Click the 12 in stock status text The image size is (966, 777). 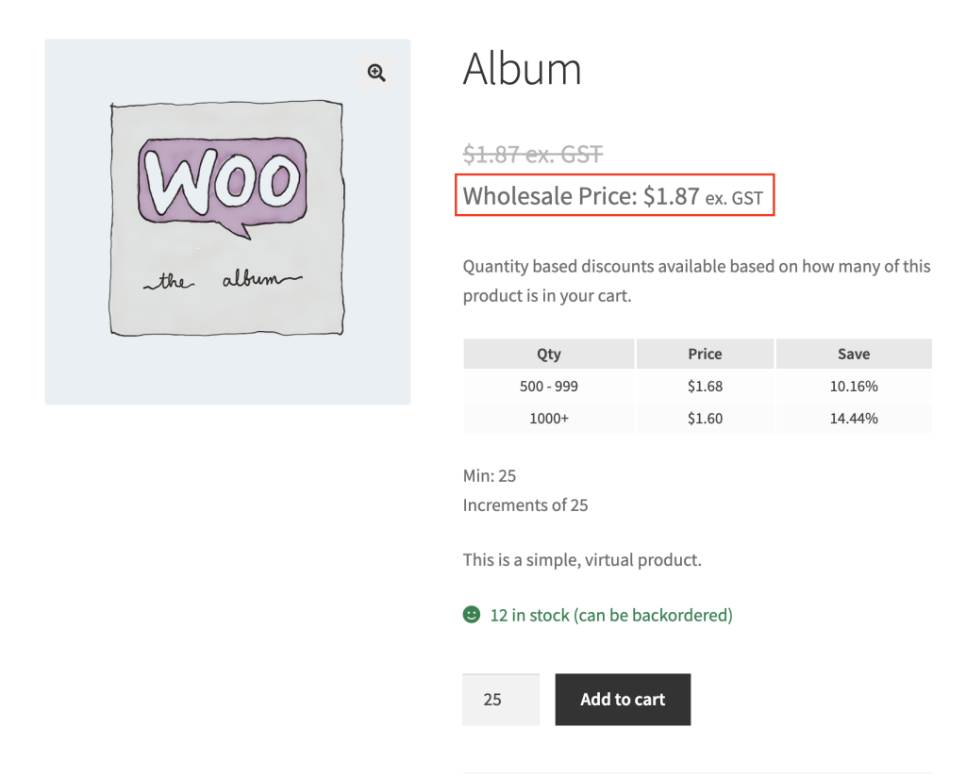click(x=610, y=615)
